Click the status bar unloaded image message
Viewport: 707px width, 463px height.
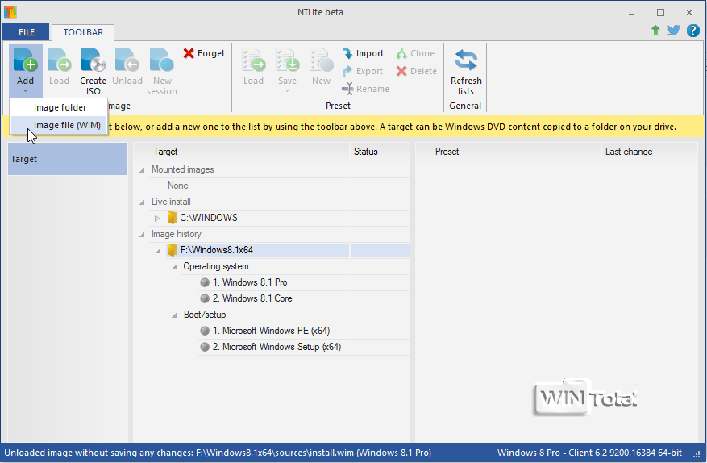218,453
